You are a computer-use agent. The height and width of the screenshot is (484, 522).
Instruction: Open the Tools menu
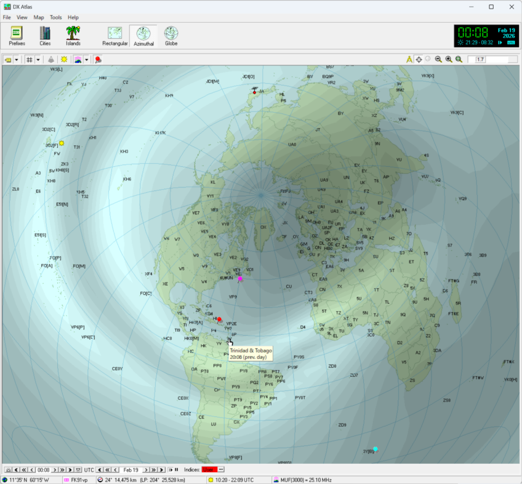point(55,17)
